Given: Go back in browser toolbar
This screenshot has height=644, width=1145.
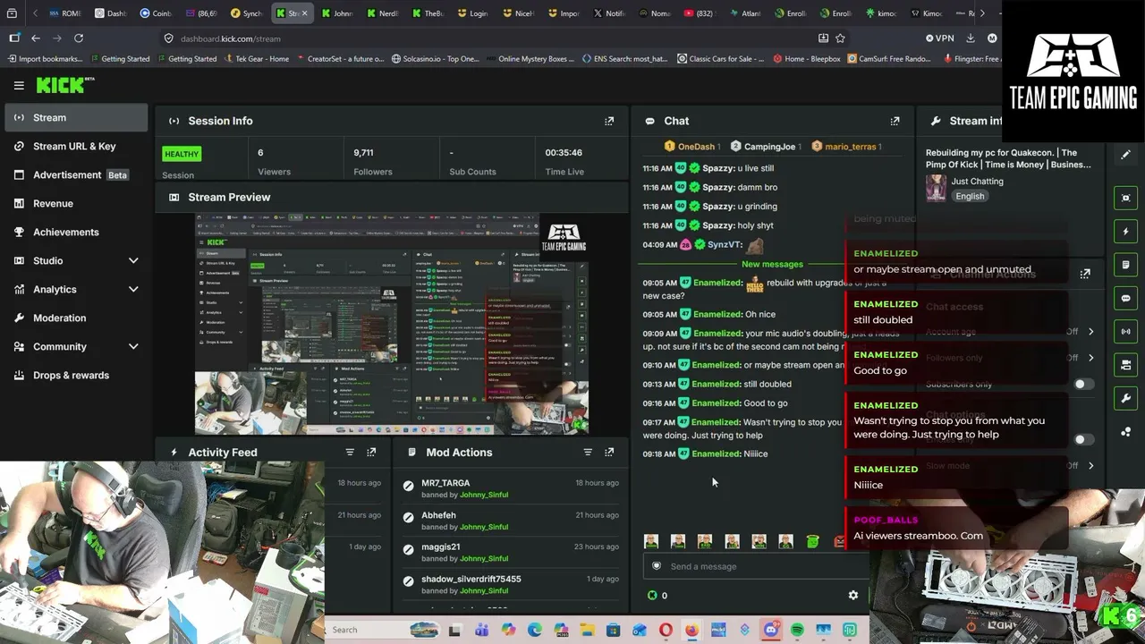Looking at the screenshot, I should (36, 38).
